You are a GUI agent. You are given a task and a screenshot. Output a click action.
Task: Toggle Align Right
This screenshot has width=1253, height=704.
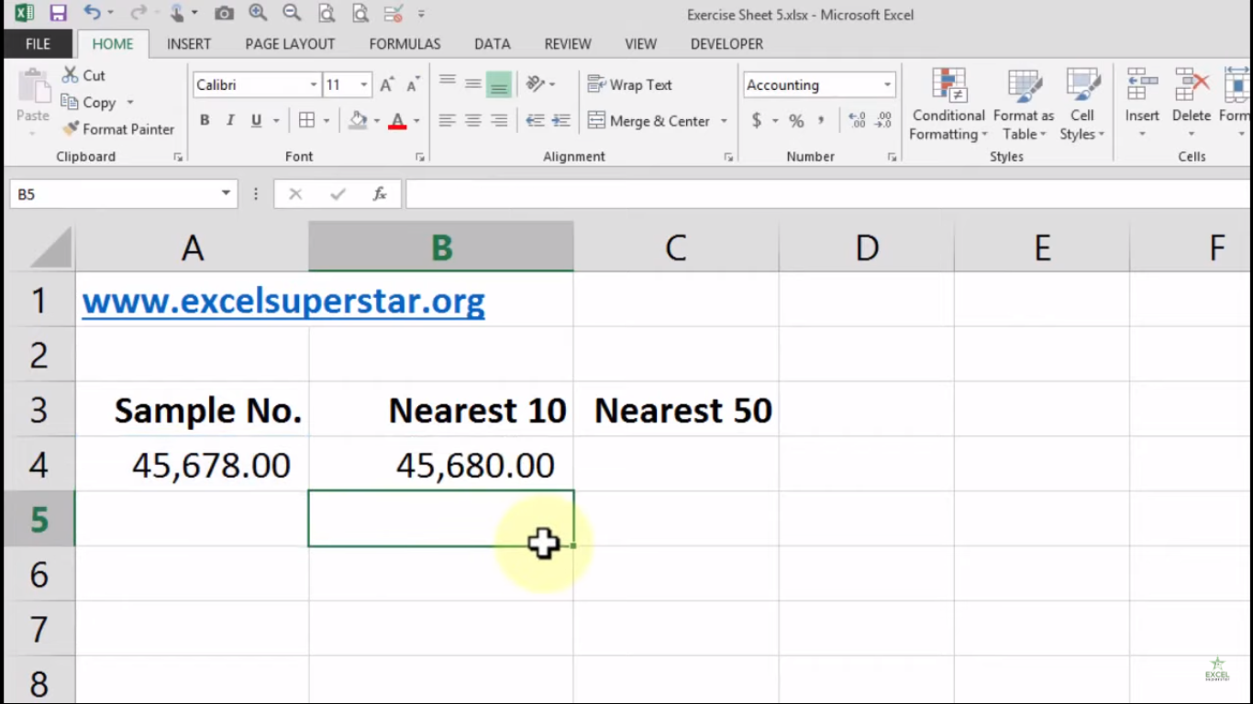[x=499, y=120]
